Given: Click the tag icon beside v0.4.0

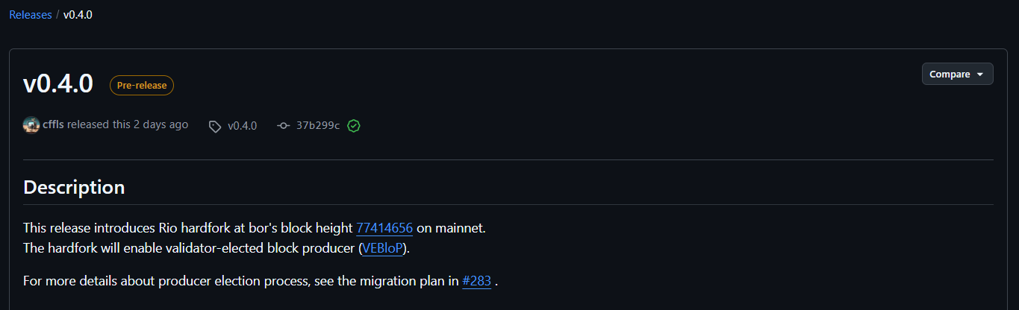Looking at the screenshot, I should [x=215, y=126].
